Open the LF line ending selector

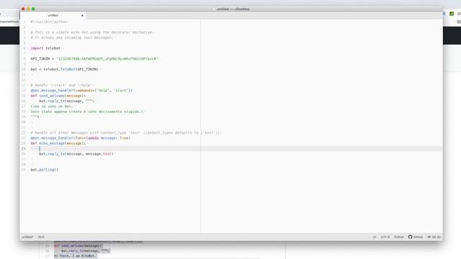pyautogui.click(x=375, y=237)
